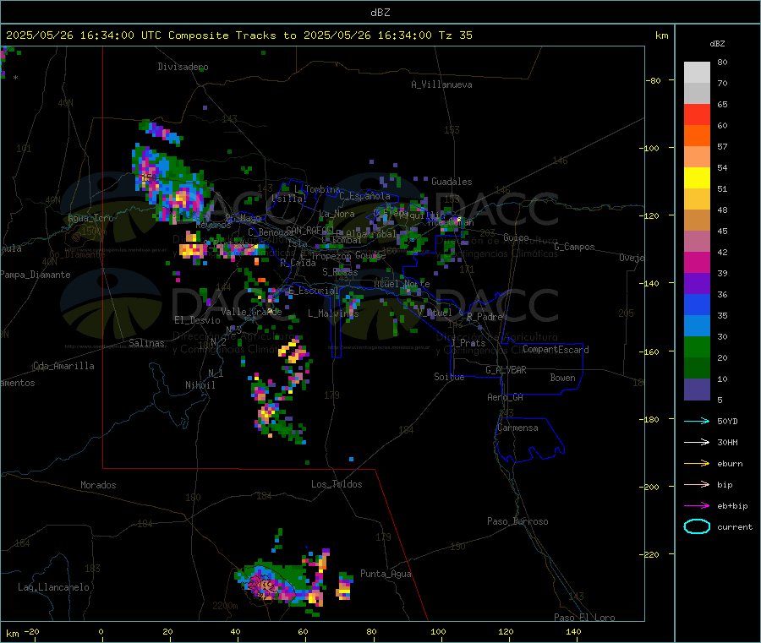
Task: Click the Paso_El_Loro map label
Action: coord(585,618)
